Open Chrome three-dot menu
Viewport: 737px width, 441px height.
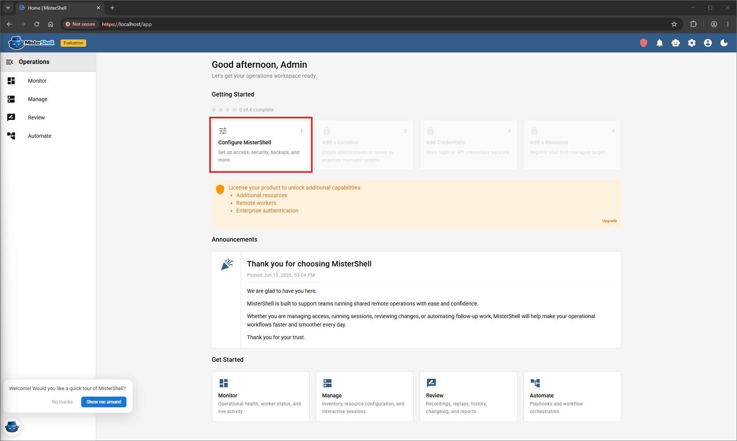[728, 24]
